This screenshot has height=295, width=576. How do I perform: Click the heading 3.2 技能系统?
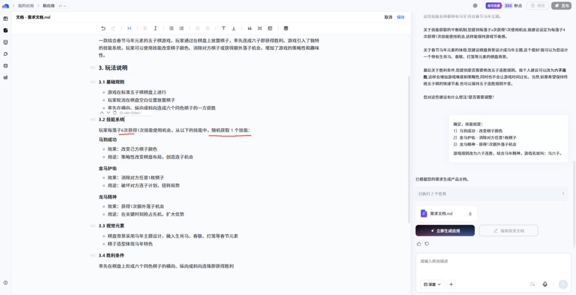pos(111,119)
